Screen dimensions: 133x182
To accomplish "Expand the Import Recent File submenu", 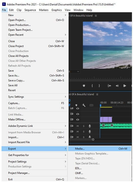I will click(x=65, y=142).
